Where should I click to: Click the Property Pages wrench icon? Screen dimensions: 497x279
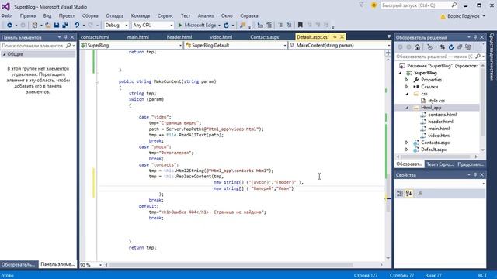[420, 193]
